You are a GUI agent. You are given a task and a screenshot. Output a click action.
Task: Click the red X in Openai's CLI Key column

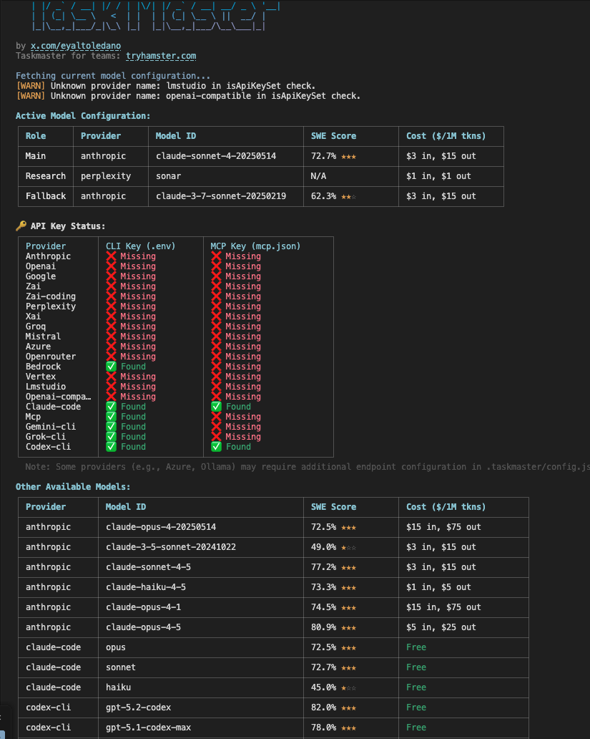pos(111,266)
